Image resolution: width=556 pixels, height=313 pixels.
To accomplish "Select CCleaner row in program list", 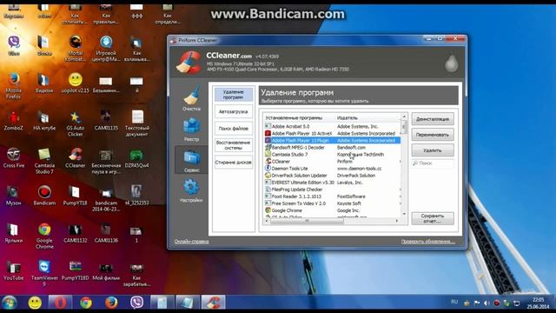I will (332, 162).
